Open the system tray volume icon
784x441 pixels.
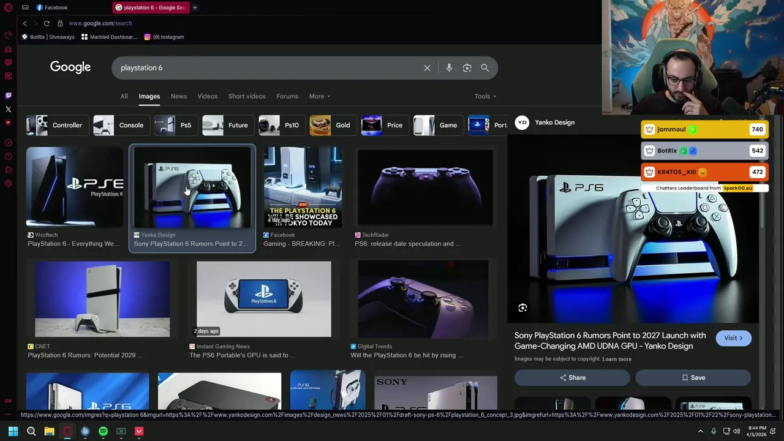coord(737,431)
